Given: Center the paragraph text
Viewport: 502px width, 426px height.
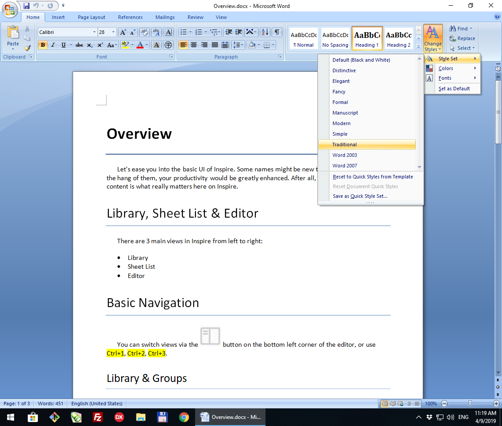Looking at the screenshot, I should click(x=194, y=45).
